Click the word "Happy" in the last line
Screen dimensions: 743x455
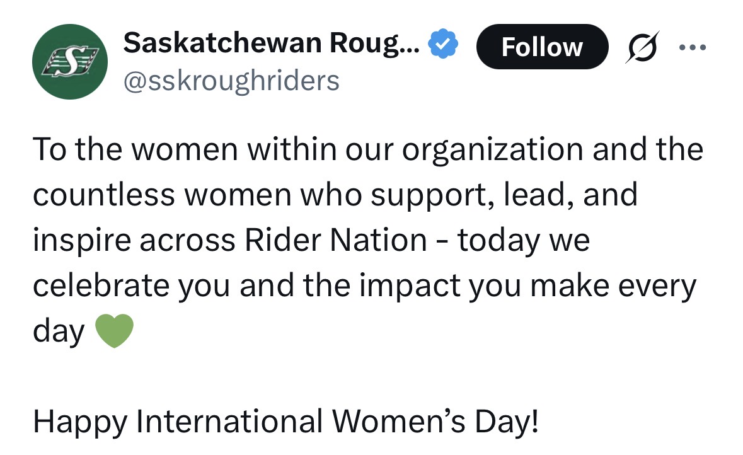79,420
